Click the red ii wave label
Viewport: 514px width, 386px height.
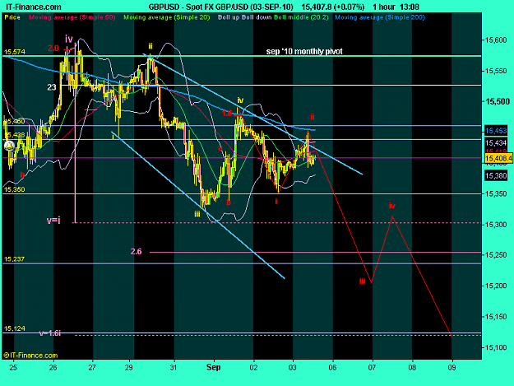pyautogui.click(x=313, y=117)
